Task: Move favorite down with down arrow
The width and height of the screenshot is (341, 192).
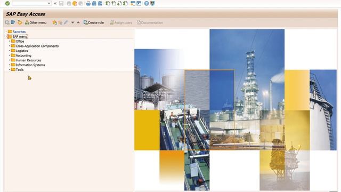Action: pos(72,22)
